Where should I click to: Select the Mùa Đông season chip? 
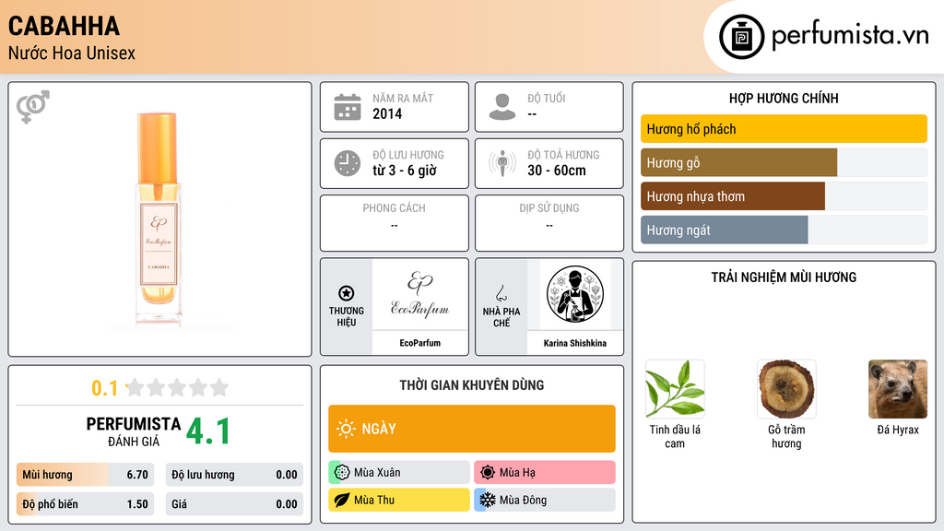(x=544, y=500)
